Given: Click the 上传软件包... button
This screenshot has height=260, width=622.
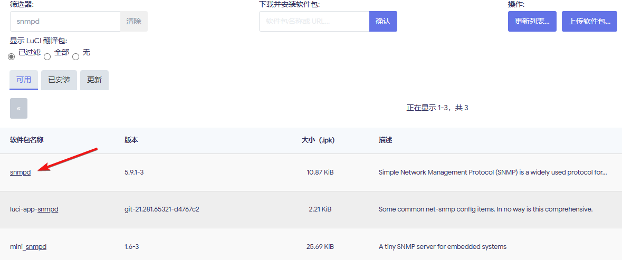Looking at the screenshot, I should [x=589, y=22].
